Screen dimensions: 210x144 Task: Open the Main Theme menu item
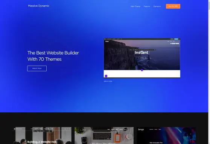pyautogui.click(x=135, y=6)
